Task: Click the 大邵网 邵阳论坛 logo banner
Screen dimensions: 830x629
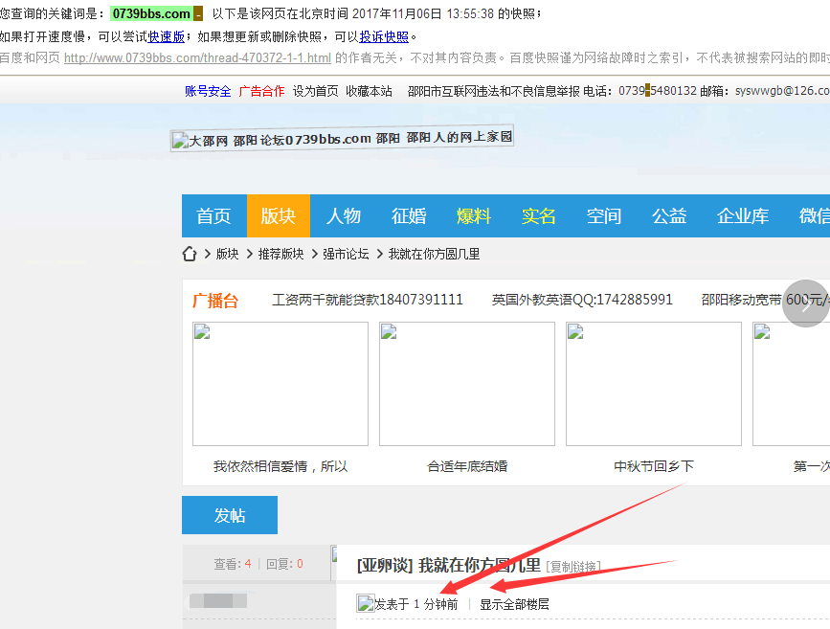Action: (x=342, y=138)
